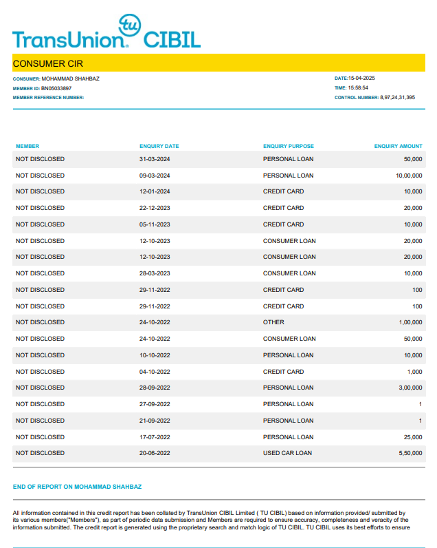Select the 1,000 enquiry amount
Screen dimensions: 437x548
point(415,372)
